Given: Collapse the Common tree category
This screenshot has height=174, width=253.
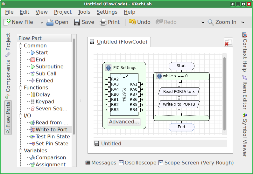Looking at the screenshot, I should click(20, 46).
